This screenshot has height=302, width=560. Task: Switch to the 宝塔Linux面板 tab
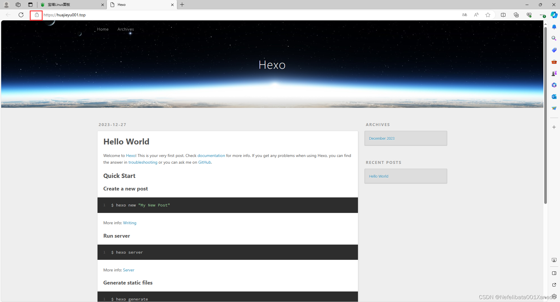[x=72, y=5]
